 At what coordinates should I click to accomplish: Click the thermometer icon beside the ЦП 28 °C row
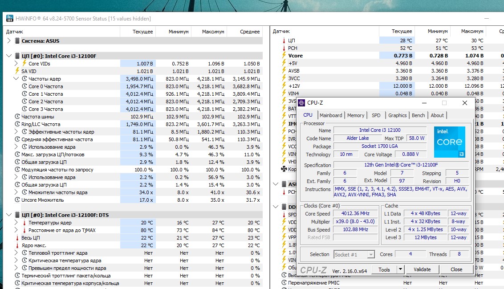pyautogui.click(x=284, y=41)
